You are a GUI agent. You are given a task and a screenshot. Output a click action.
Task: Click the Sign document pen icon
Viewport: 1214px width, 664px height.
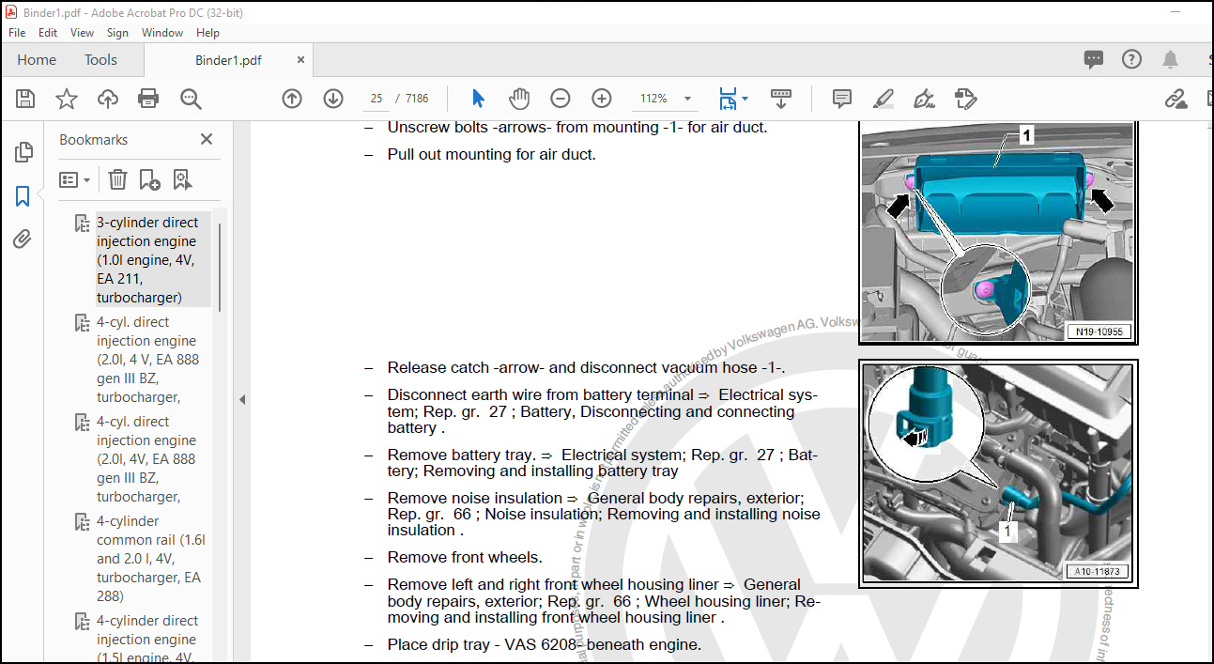[x=924, y=99]
